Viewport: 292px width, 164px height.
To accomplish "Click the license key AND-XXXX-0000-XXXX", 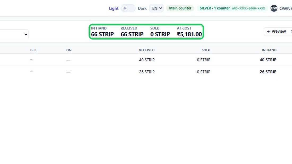I will 248,8.
